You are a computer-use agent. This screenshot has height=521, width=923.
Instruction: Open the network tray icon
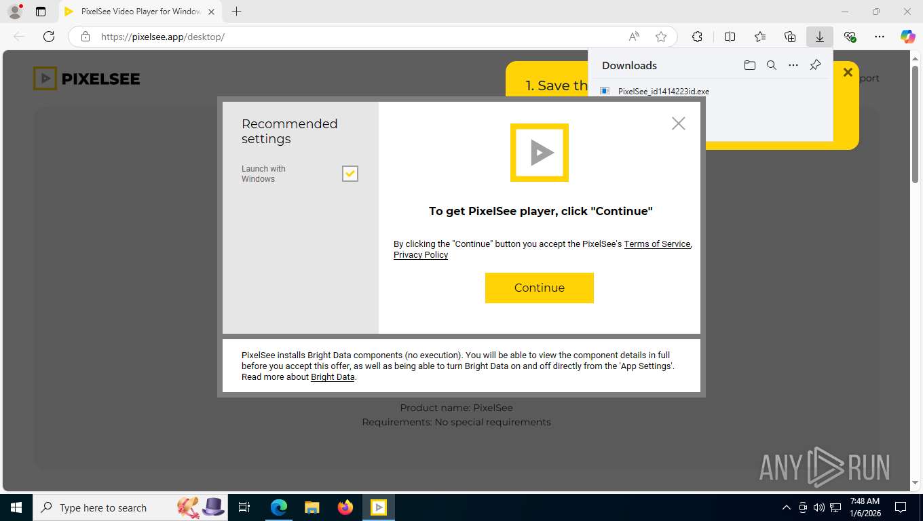[x=836, y=507]
